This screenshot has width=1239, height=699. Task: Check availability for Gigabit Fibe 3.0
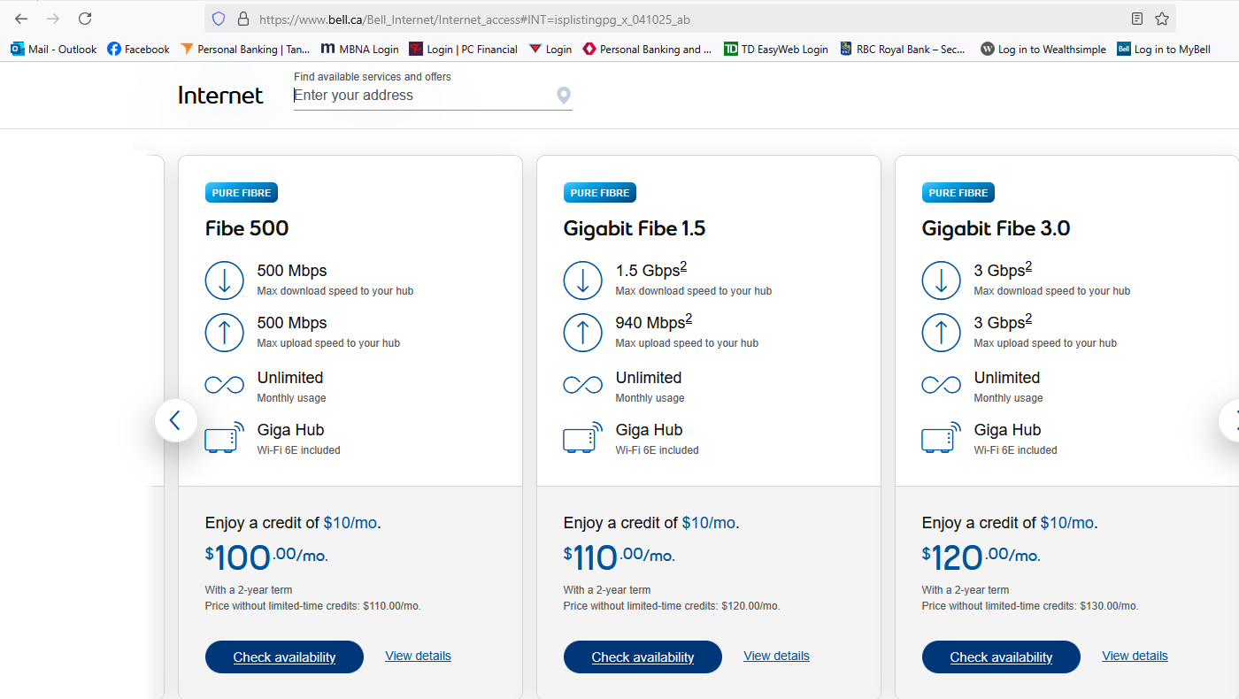1001,657
